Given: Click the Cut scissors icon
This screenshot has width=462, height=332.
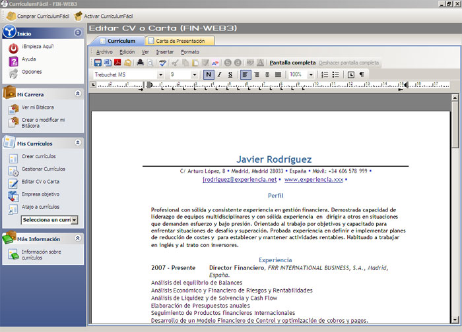Looking at the screenshot, I should pyautogui.click(x=175, y=63).
